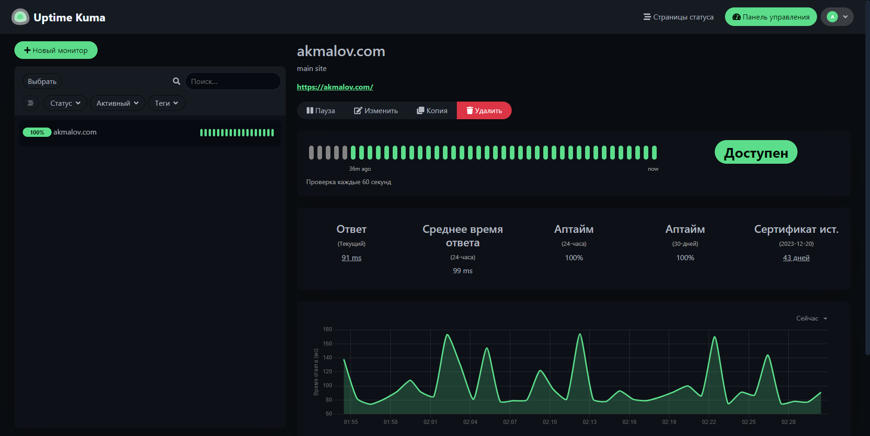Duplicate monitor with Копия button
The width and height of the screenshot is (870, 436).
pyautogui.click(x=432, y=110)
